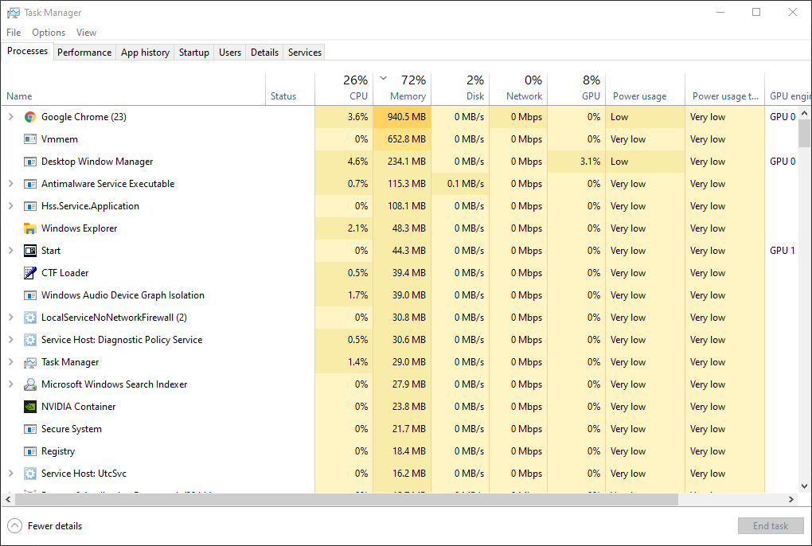Click the Google Chrome process icon
Image resolution: width=812 pixels, height=546 pixels.
tap(30, 116)
